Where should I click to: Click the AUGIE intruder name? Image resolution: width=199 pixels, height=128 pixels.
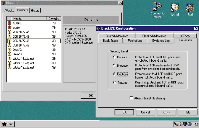click(17, 23)
